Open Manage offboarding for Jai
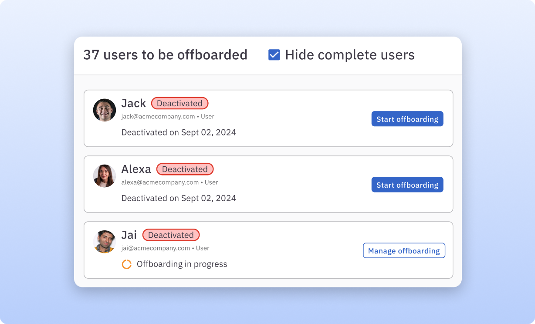This screenshot has height=324, width=535. tap(404, 250)
